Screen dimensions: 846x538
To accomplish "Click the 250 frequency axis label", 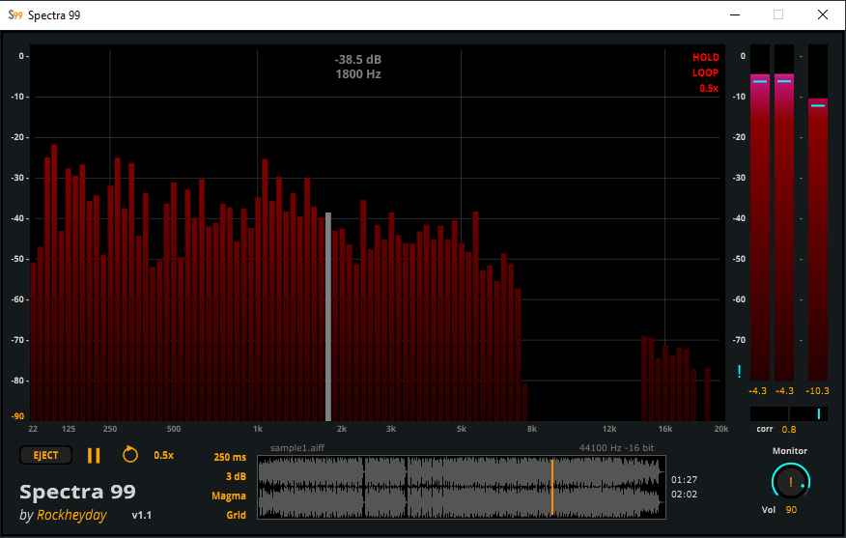I will click(110, 429).
